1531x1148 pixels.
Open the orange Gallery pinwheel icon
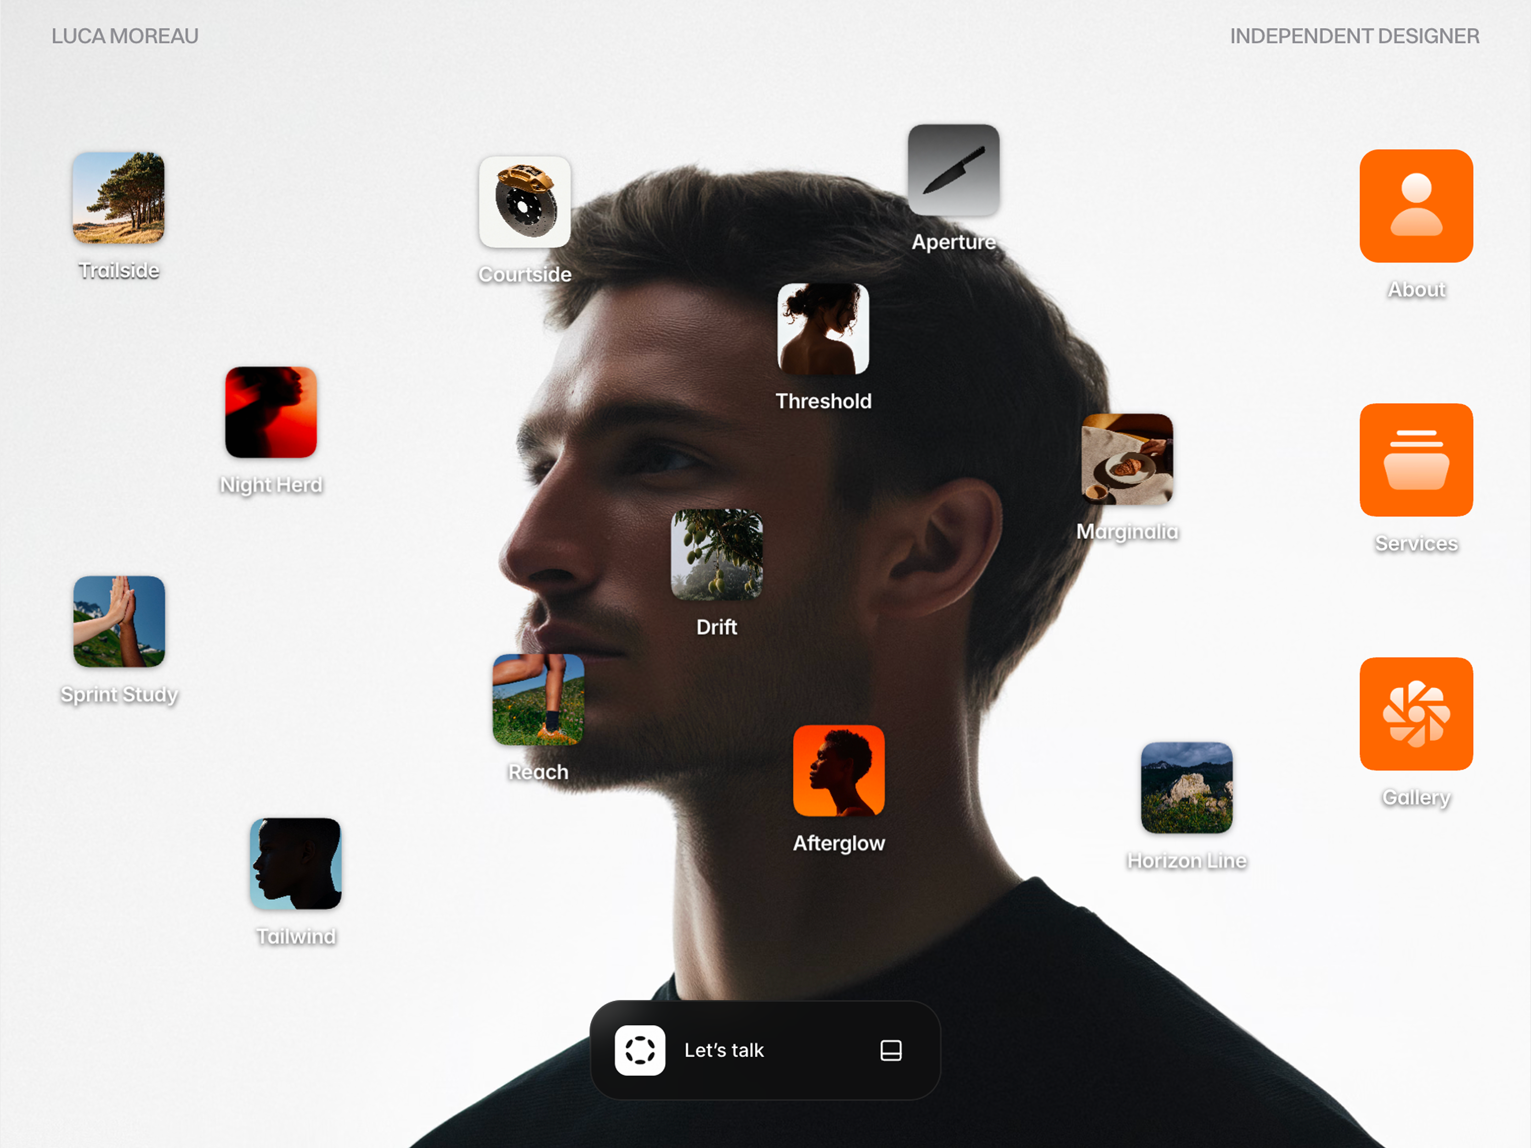(x=1416, y=714)
